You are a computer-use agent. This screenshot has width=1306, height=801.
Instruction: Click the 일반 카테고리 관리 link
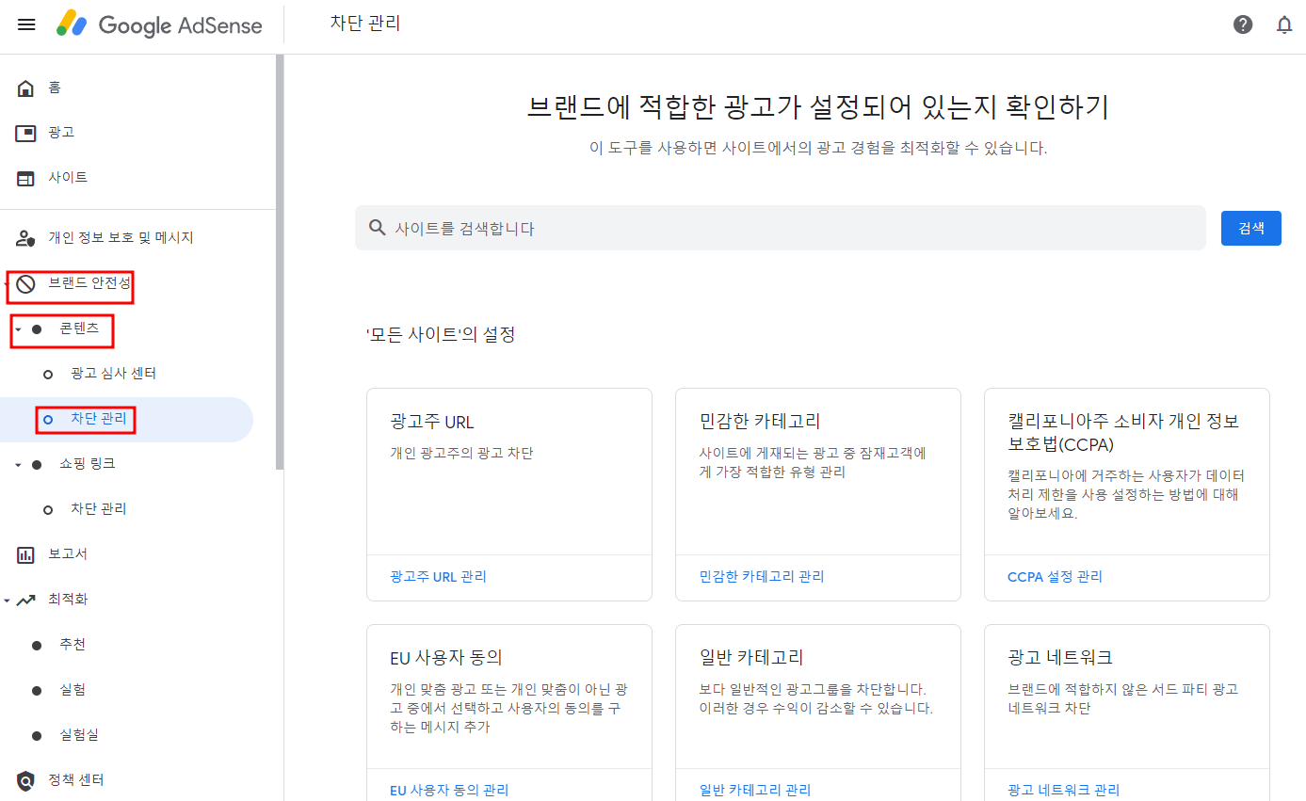pos(755,791)
